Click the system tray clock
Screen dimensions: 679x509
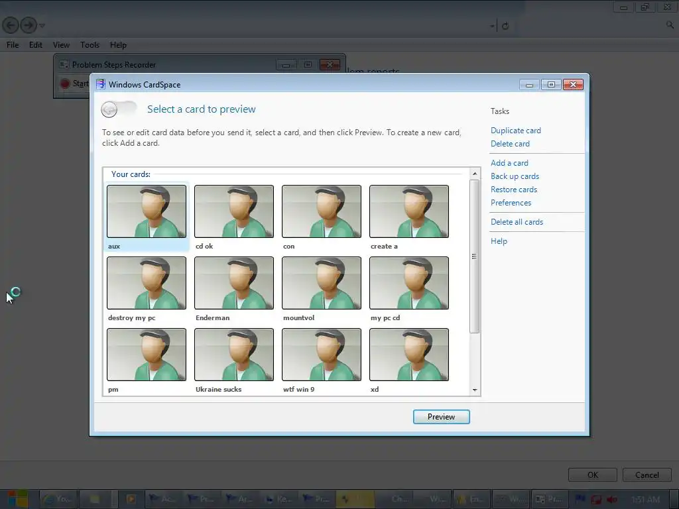coord(646,500)
